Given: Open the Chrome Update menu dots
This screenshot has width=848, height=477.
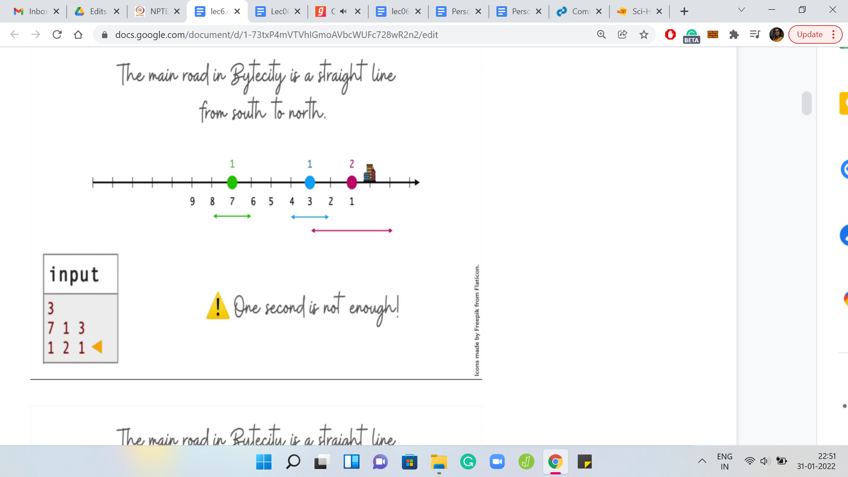Looking at the screenshot, I should pyautogui.click(x=833, y=34).
